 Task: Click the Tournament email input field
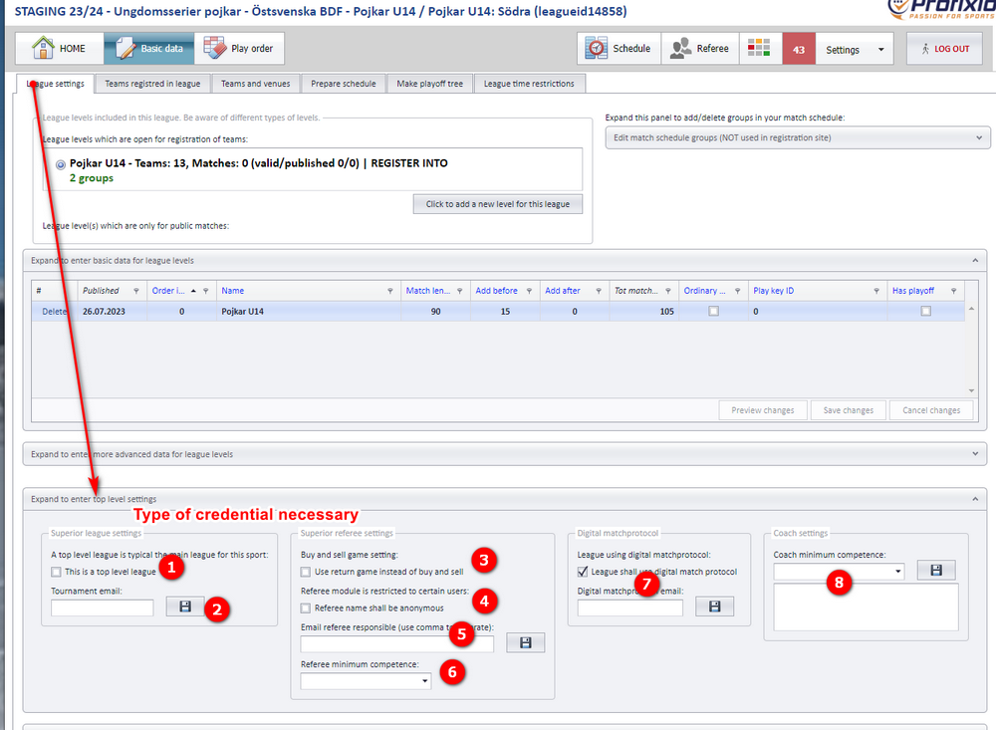click(103, 608)
